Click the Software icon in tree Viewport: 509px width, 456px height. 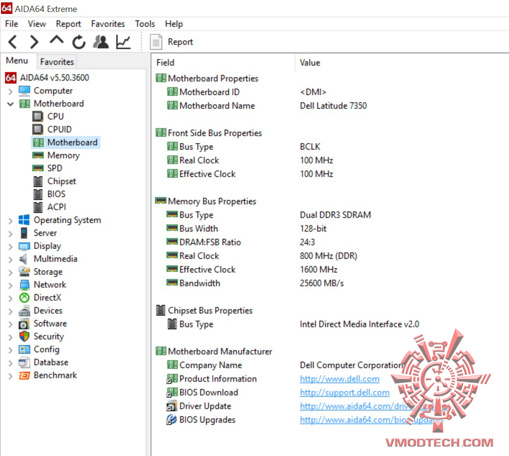[x=24, y=324]
